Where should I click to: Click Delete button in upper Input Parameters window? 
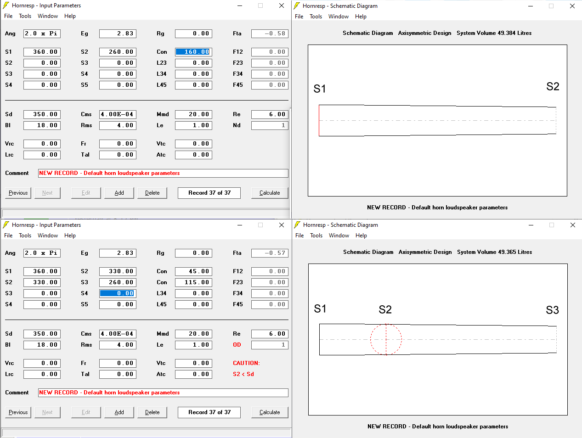pos(153,193)
